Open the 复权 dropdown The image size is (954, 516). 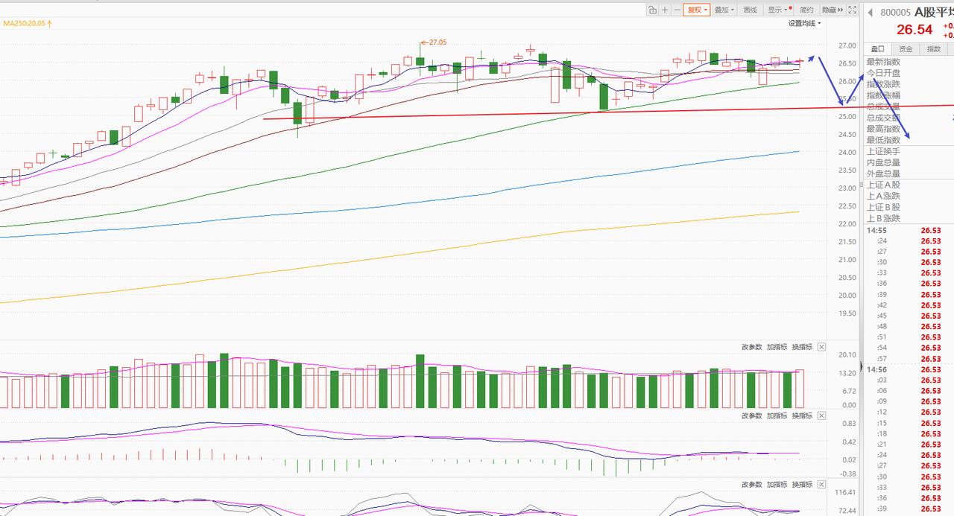[697, 10]
